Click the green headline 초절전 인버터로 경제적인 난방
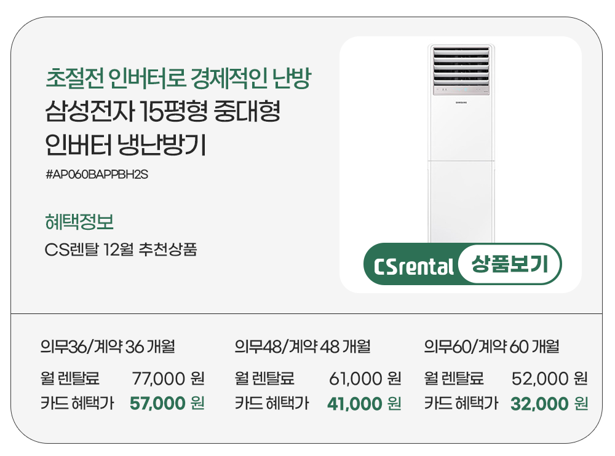Screen dimensions: 615x456 [178, 79]
